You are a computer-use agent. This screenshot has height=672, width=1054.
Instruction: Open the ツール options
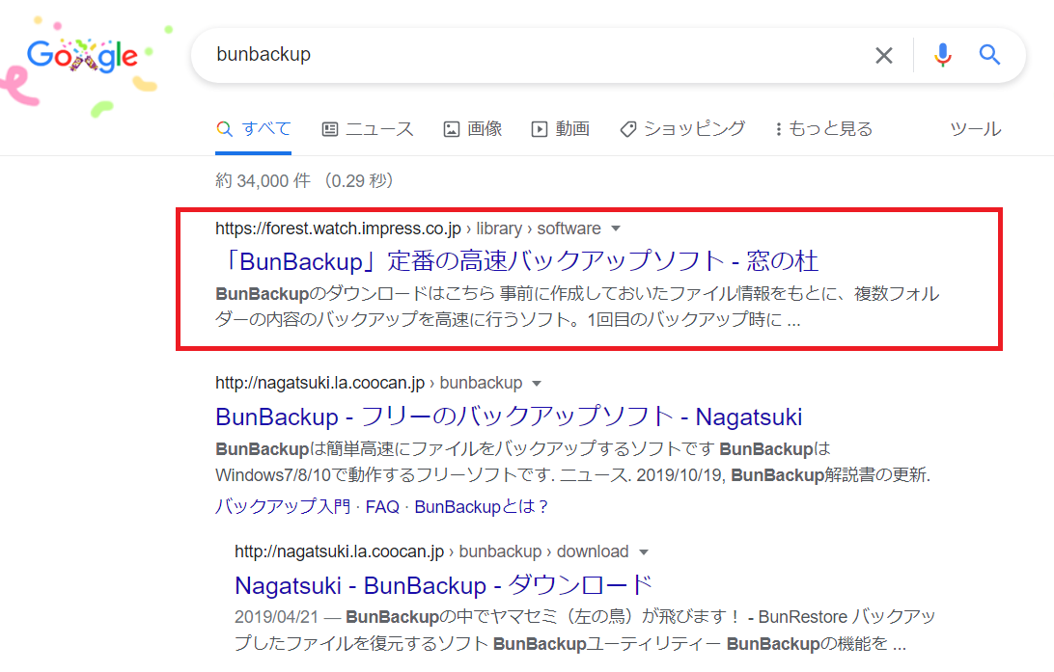coord(976,129)
